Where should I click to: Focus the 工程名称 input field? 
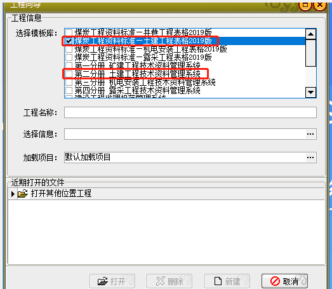pyautogui.click(x=190, y=112)
